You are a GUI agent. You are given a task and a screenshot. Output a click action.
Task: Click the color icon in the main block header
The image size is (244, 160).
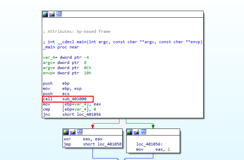point(45,14)
